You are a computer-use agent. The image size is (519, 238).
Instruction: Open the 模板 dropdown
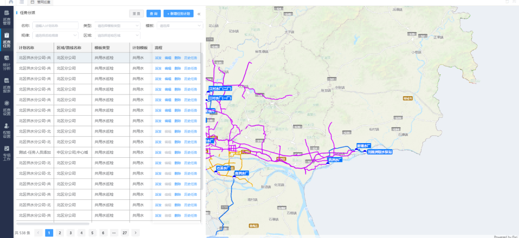180,26
